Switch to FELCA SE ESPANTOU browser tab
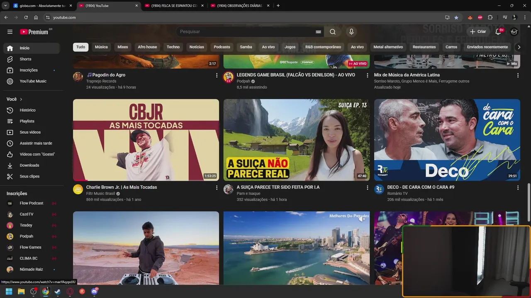This screenshot has width=531, height=298. tap(174, 6)
